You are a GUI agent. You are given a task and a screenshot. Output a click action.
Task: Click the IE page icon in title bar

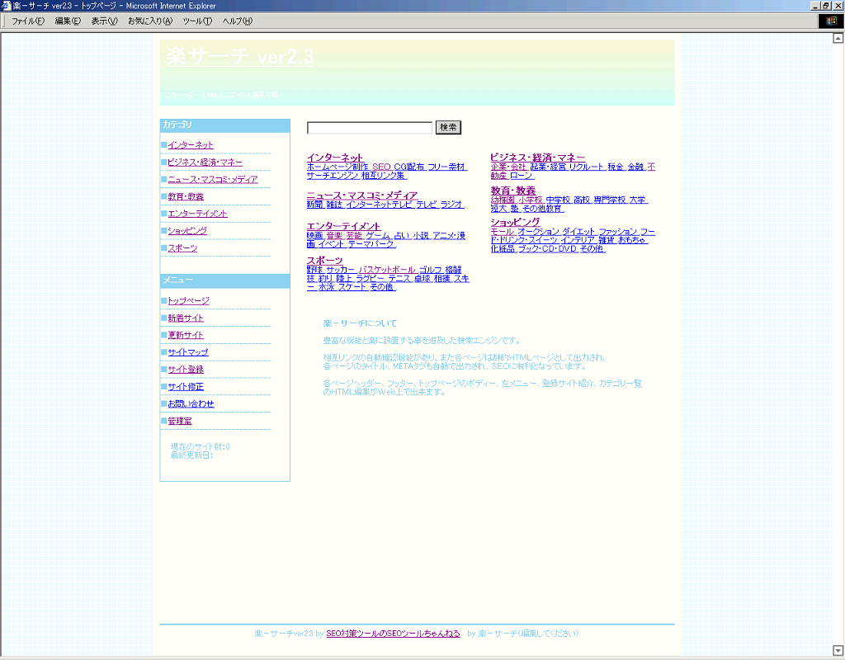[x=7, y=6]
